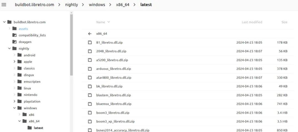The image size is (298, 132).
Task: Expand the assets tree node
Action: (9, 29)
